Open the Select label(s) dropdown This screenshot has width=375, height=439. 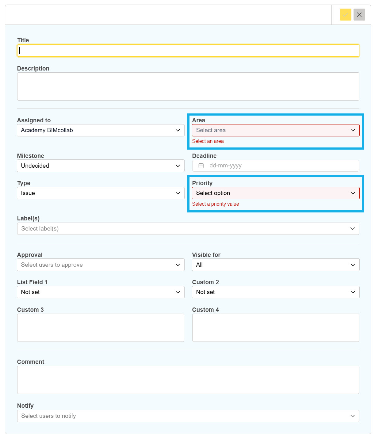[188, 229]
